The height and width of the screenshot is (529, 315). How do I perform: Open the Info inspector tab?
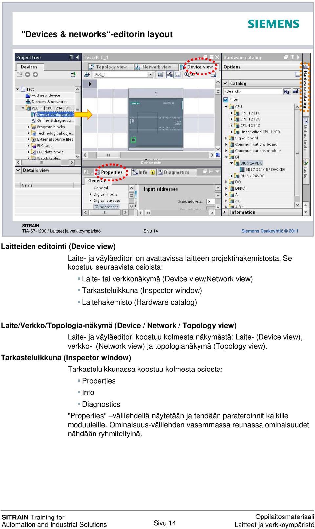pos(143,172)
